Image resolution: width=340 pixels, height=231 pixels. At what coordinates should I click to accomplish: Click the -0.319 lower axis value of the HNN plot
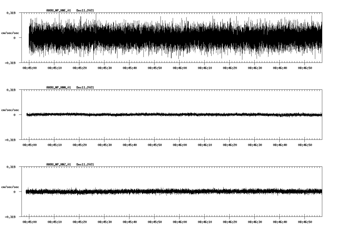(10, 140)
